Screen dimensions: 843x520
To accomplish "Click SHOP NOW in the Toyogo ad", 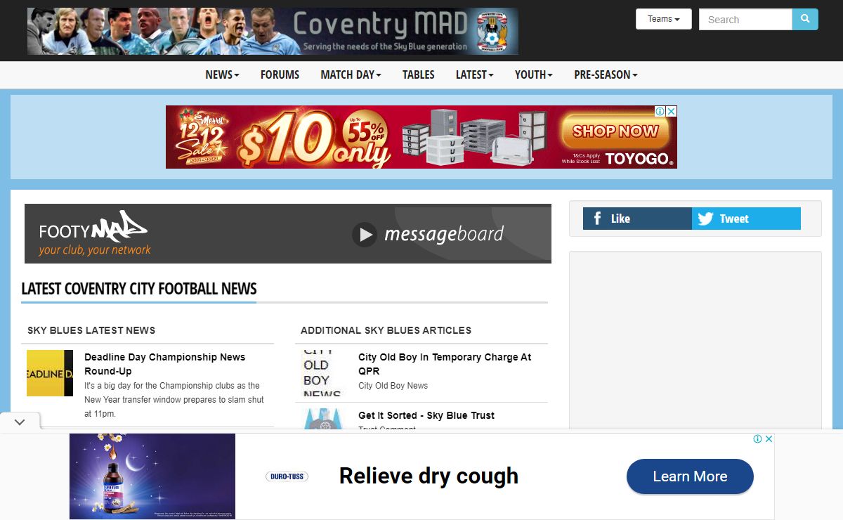I will 615,131.
